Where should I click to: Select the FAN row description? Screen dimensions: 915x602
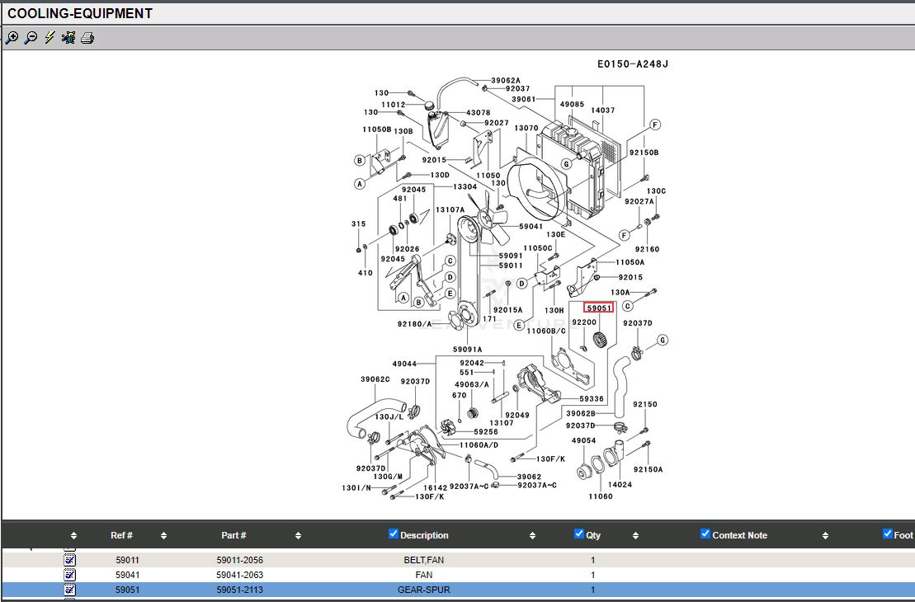(424, 575)
